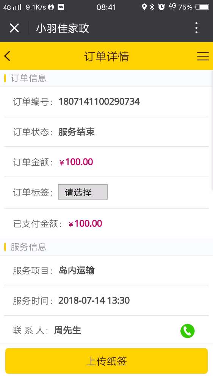Tap the location pin status icon

pos(144,7)
